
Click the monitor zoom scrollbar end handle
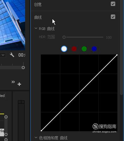[23, 68]
